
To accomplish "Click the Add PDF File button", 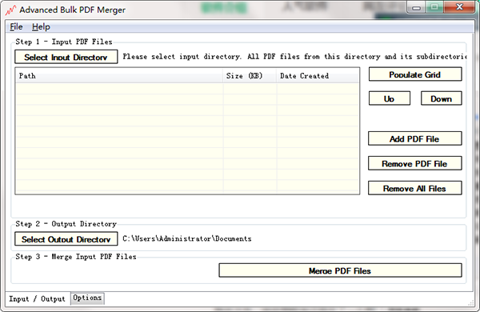I will [x=414, y=138].
